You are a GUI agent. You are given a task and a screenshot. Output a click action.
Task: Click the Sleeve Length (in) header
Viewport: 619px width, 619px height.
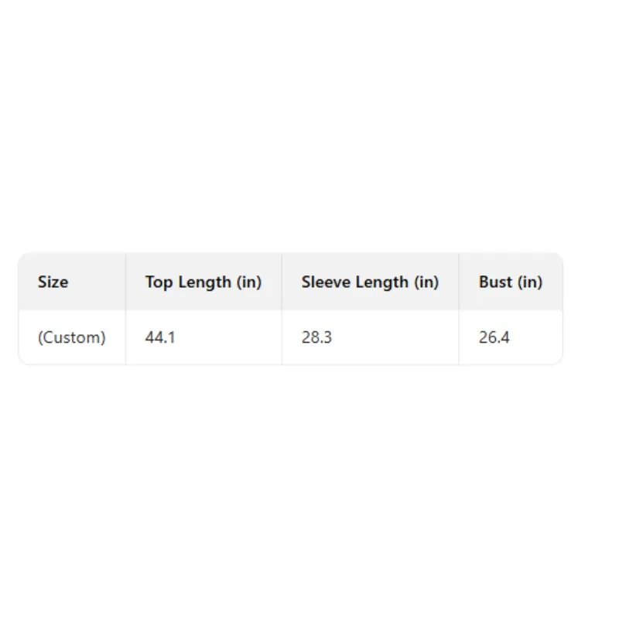click(x=371, y=282)
